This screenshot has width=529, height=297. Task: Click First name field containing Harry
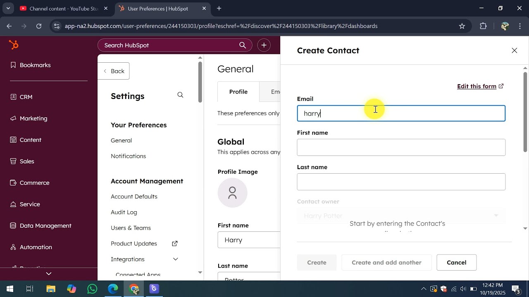[249, 240]
